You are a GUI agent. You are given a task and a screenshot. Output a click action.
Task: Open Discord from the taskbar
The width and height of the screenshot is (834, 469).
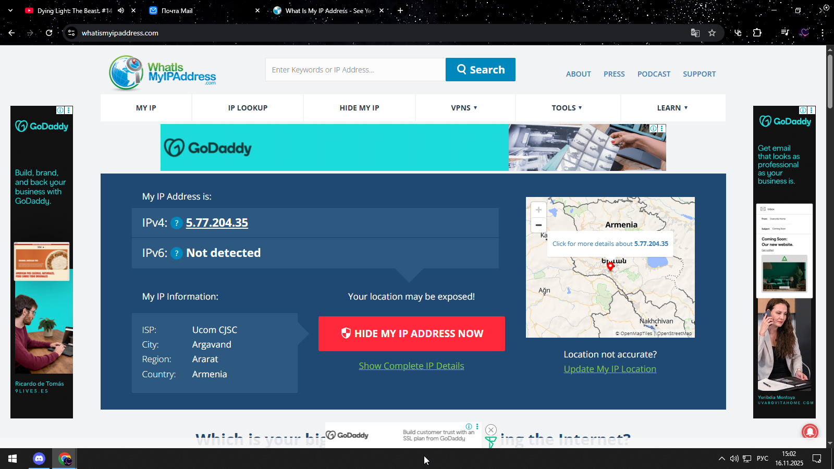(x=39, y=459)
